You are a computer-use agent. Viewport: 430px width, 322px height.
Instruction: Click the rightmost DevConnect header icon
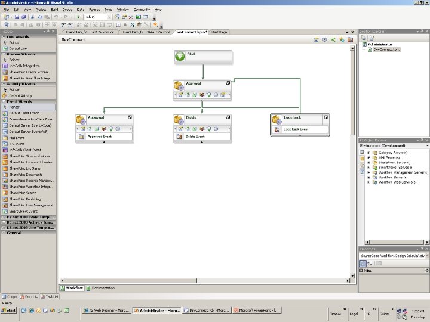[x=351, y=40]
